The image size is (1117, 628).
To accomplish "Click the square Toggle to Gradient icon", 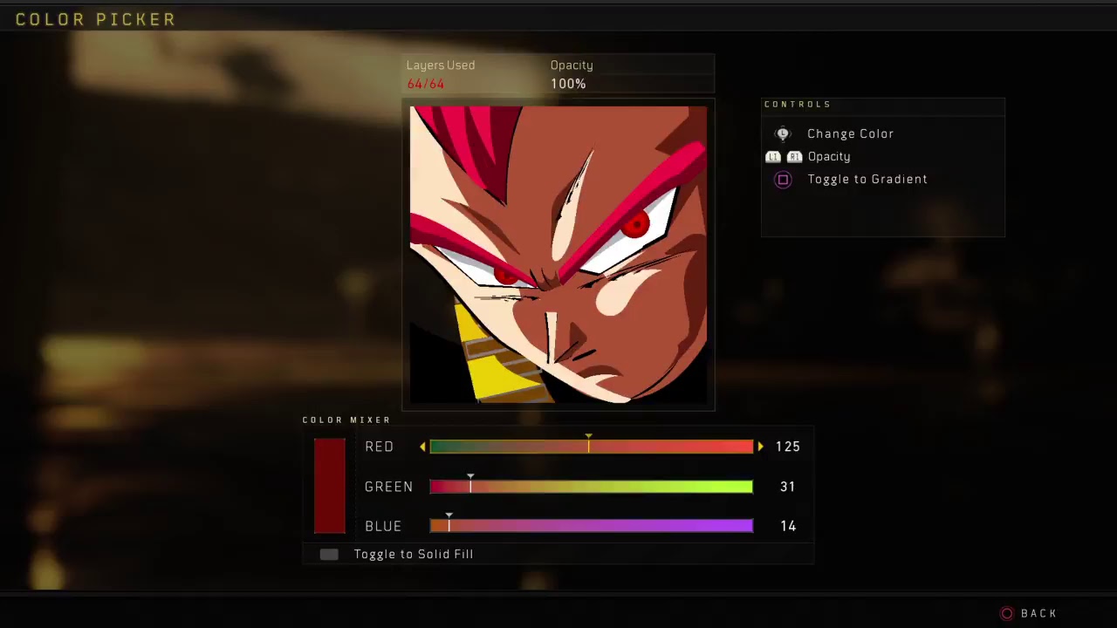I will tap(783, 180).
